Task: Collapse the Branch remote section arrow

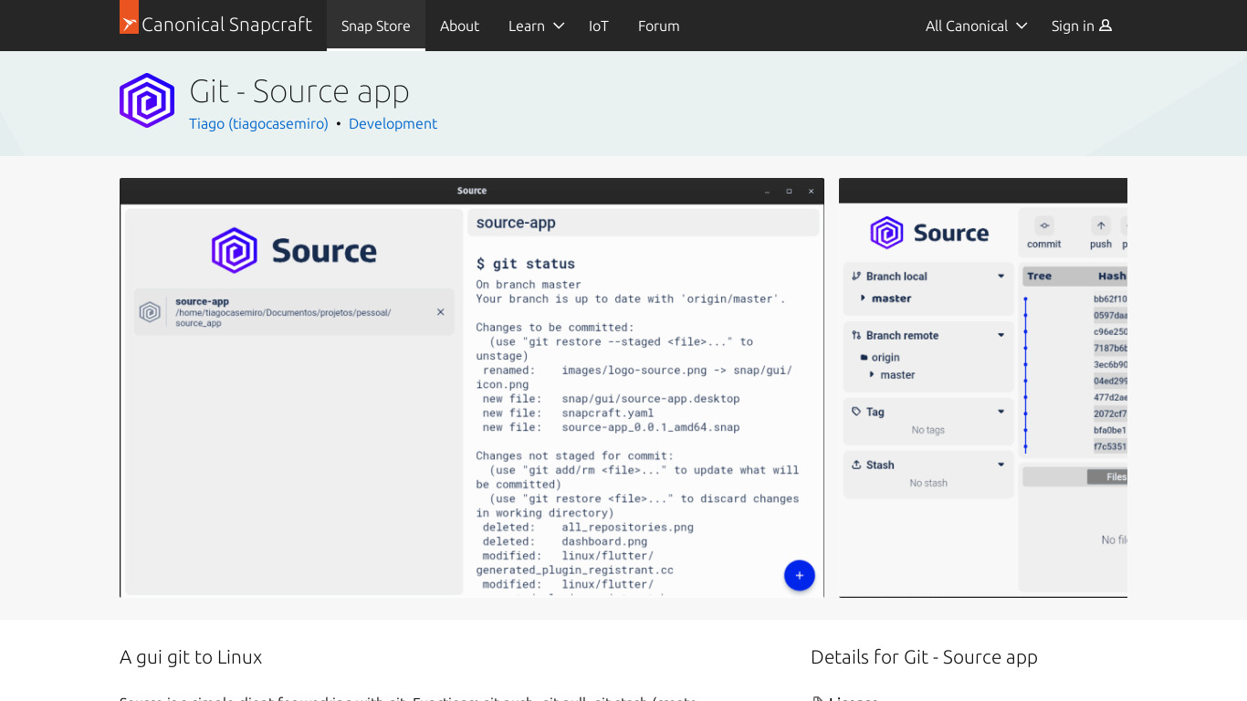Action: 1001,336
